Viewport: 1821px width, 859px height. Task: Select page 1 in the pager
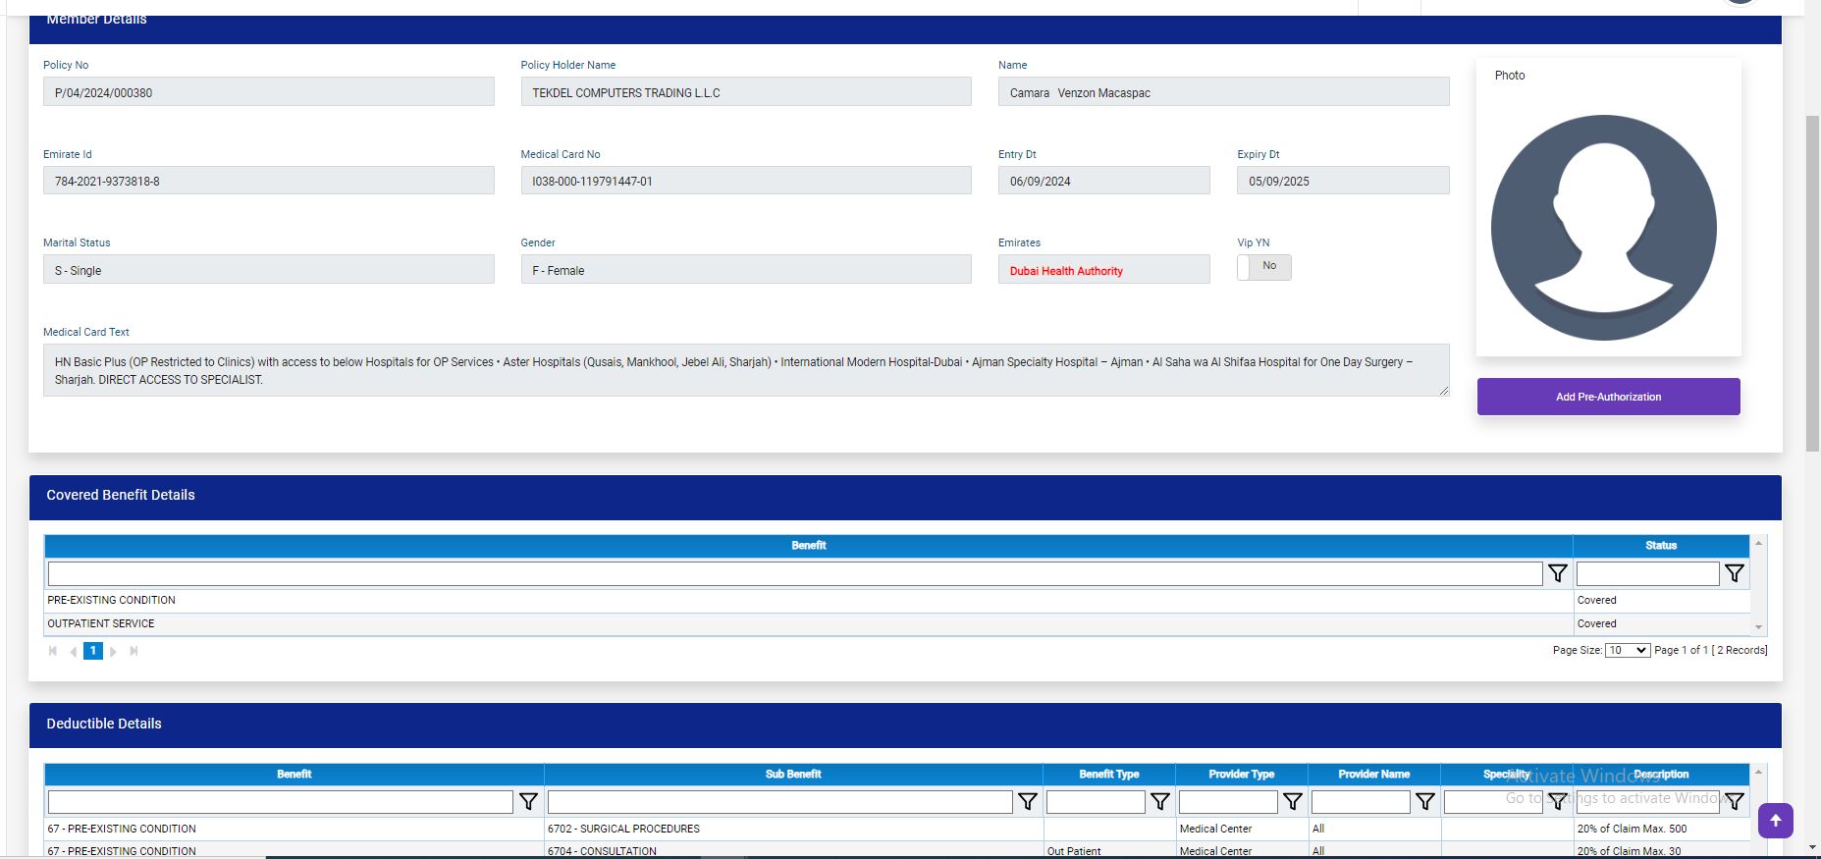pyautogui.click(x=93, y=651)
